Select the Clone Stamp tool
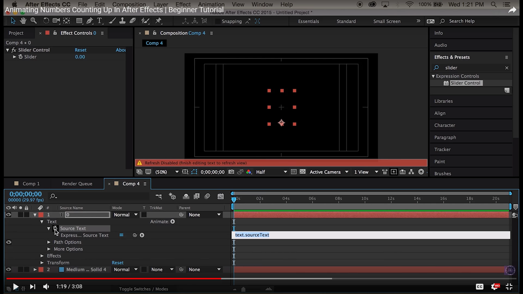The image size is (523, 294). [122, 21]
